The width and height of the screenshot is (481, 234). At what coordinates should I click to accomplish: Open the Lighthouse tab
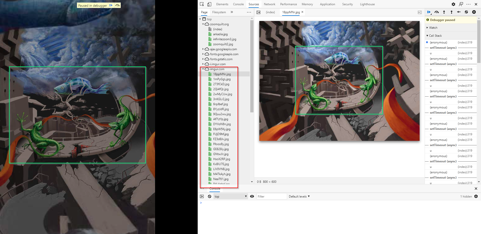(367, 4)
